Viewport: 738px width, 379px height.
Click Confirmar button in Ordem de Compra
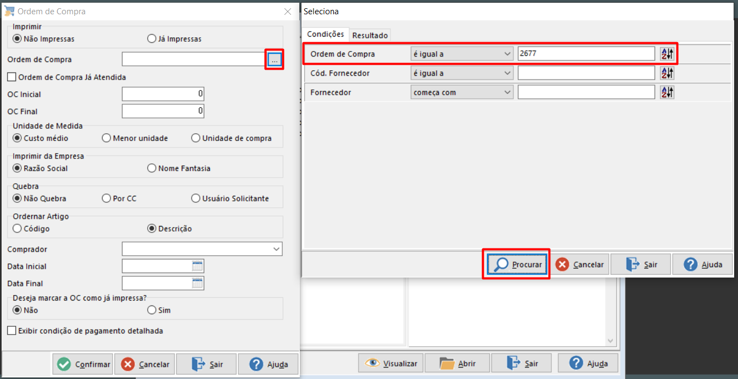pyautogui.click(x=83, y=364)
